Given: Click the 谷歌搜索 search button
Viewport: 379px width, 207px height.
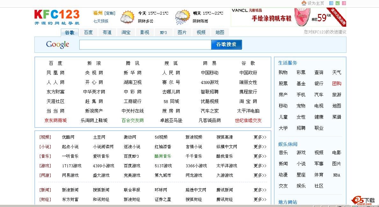Looking at the screenshot, I should pyautogui.click(x=226, y=45).
